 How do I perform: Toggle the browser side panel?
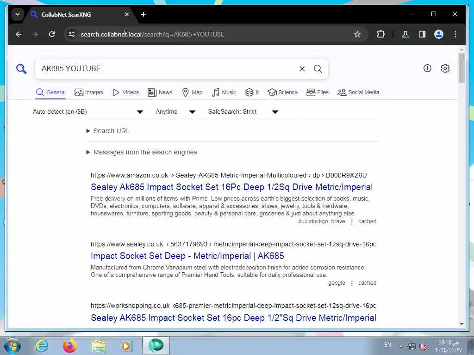pyautogui.click(x=422, y=34)
